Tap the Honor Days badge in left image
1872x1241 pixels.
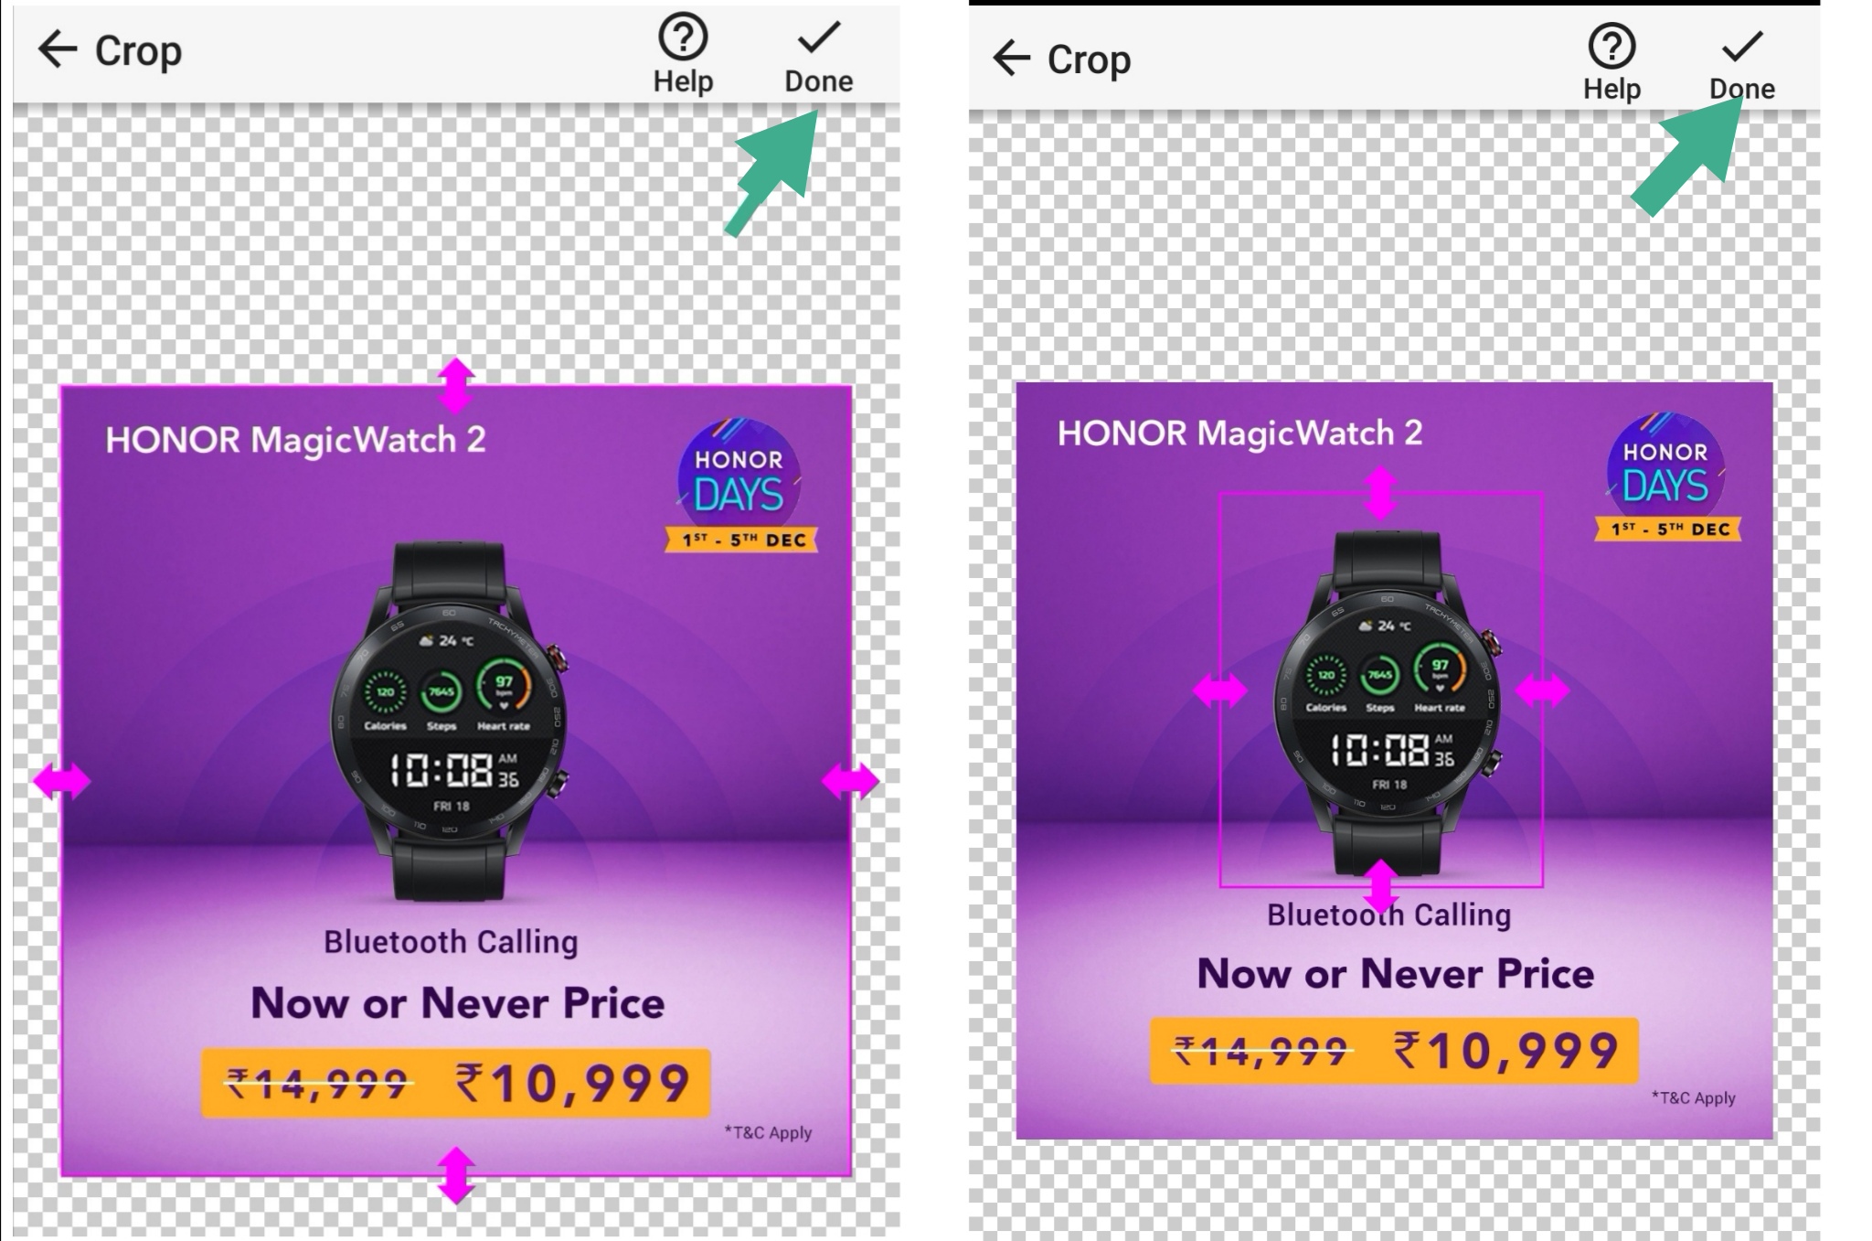[740, 485]
